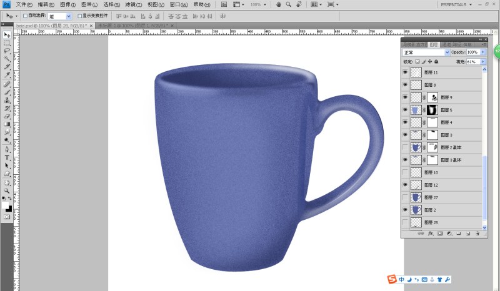Click the Layers panel scrollbar down arrow
Viewport: 500px width, 291px height.
(x=484, y=227)
